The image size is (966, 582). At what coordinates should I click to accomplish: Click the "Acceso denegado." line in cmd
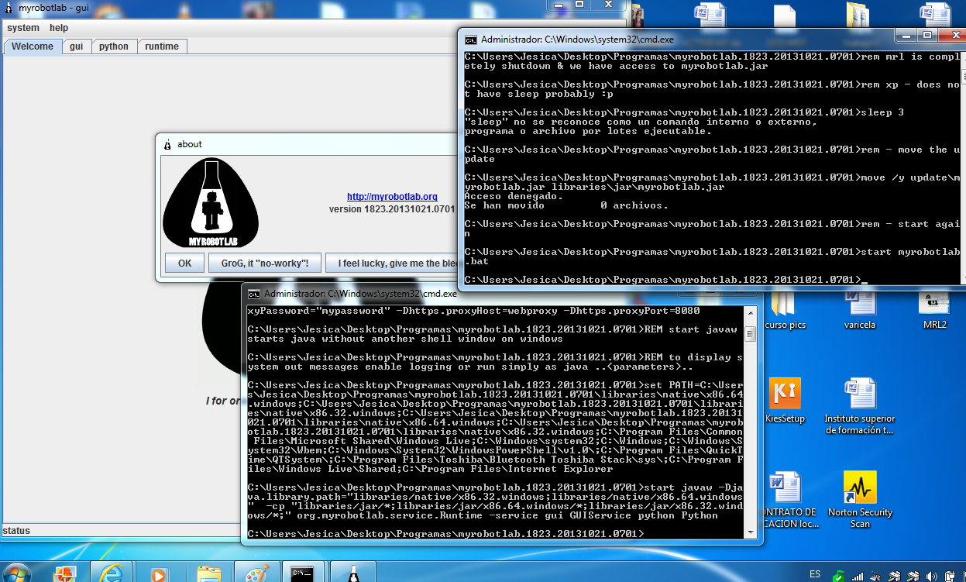tap(514, 196)
